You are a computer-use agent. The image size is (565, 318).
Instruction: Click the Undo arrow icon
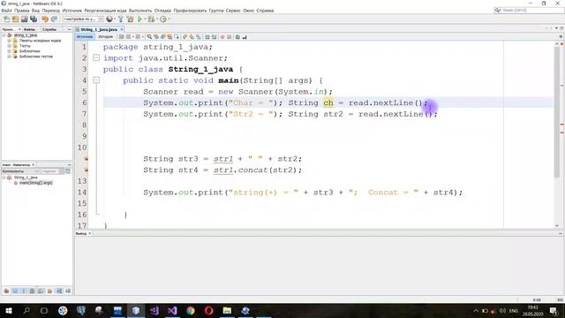point(45,19)
